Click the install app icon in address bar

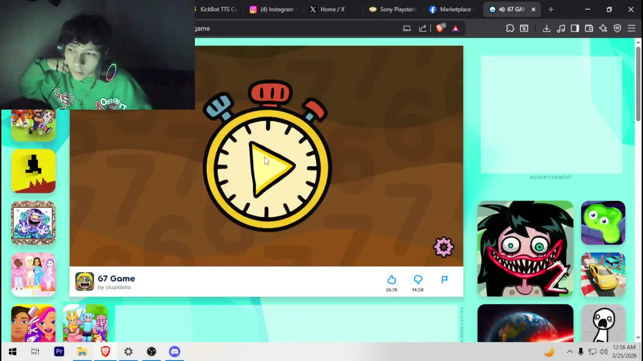point(407,29)
